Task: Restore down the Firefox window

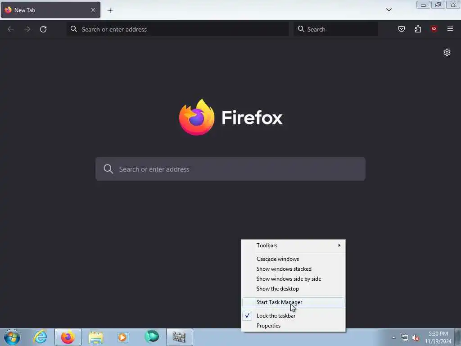Action: [438, 5]
